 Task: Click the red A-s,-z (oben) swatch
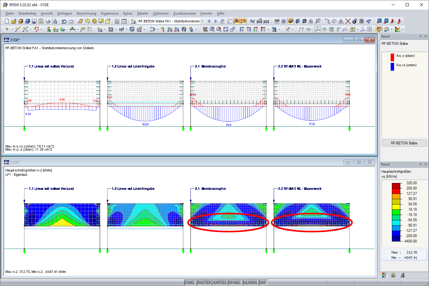click(392, 57)
